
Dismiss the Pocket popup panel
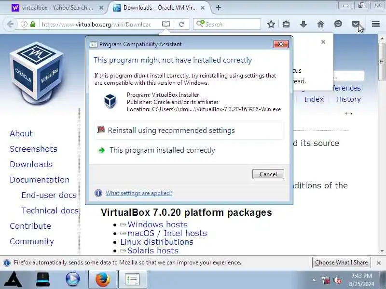tap(323, 42)
